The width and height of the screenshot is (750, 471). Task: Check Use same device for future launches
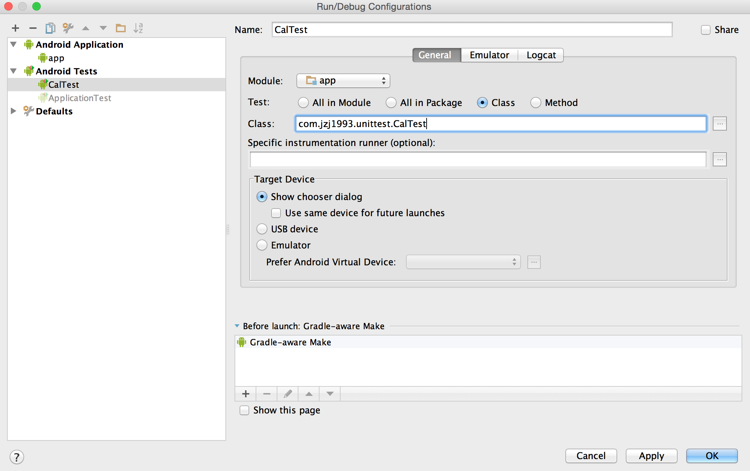pyautogui.click(x=276, y=213)
